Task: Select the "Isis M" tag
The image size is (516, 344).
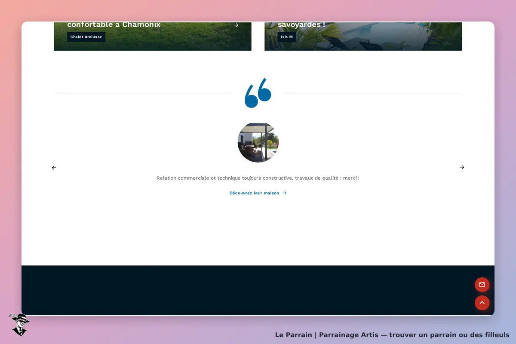Action: coord(287,37)
